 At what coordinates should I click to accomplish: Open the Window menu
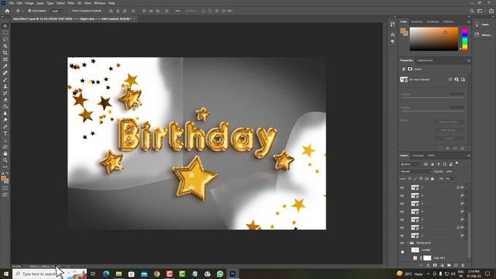[x=99, y=3]
